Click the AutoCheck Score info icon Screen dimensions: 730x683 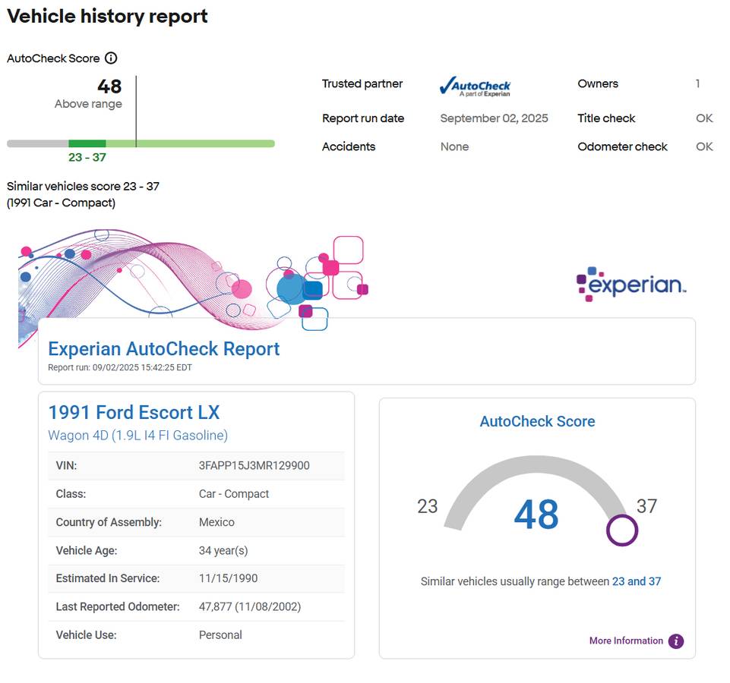point(111,58)
